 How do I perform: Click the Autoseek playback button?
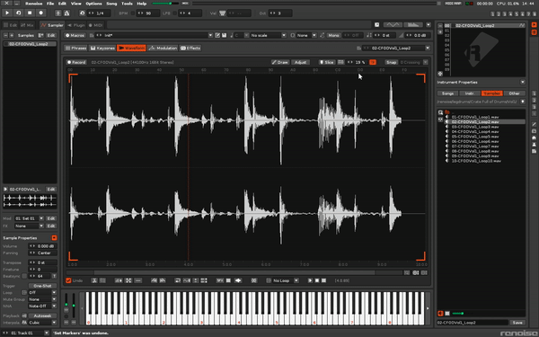coord(42,315)
